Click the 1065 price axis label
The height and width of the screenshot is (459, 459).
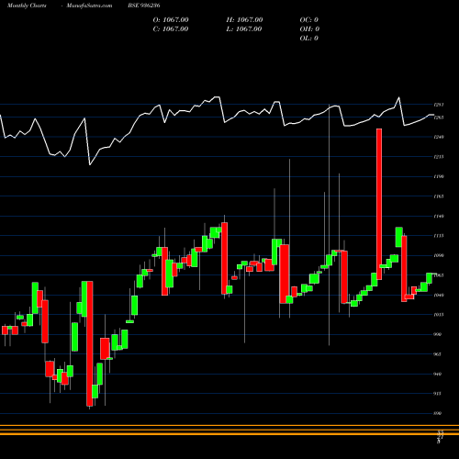click(439, 275)
